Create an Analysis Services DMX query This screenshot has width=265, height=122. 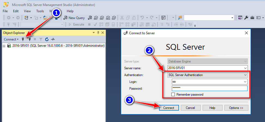pyautogui.click(x=102, y=17)
